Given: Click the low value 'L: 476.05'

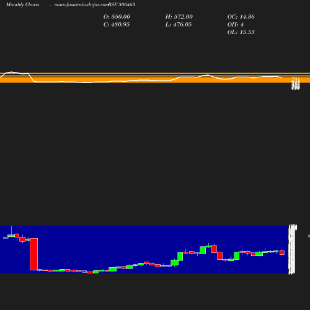Looking at the screenshot, I should (179, 25).
